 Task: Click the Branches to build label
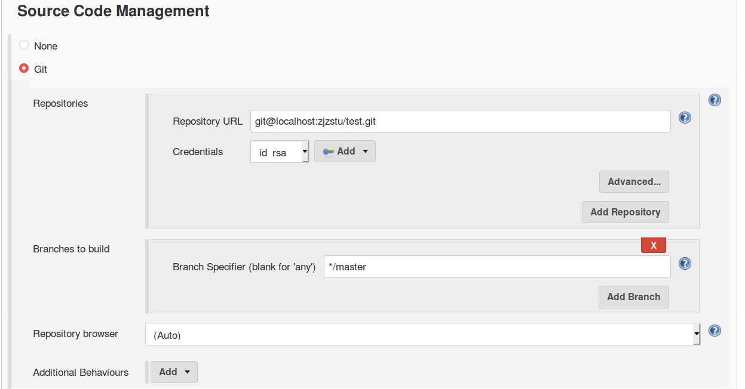[71, 249]
